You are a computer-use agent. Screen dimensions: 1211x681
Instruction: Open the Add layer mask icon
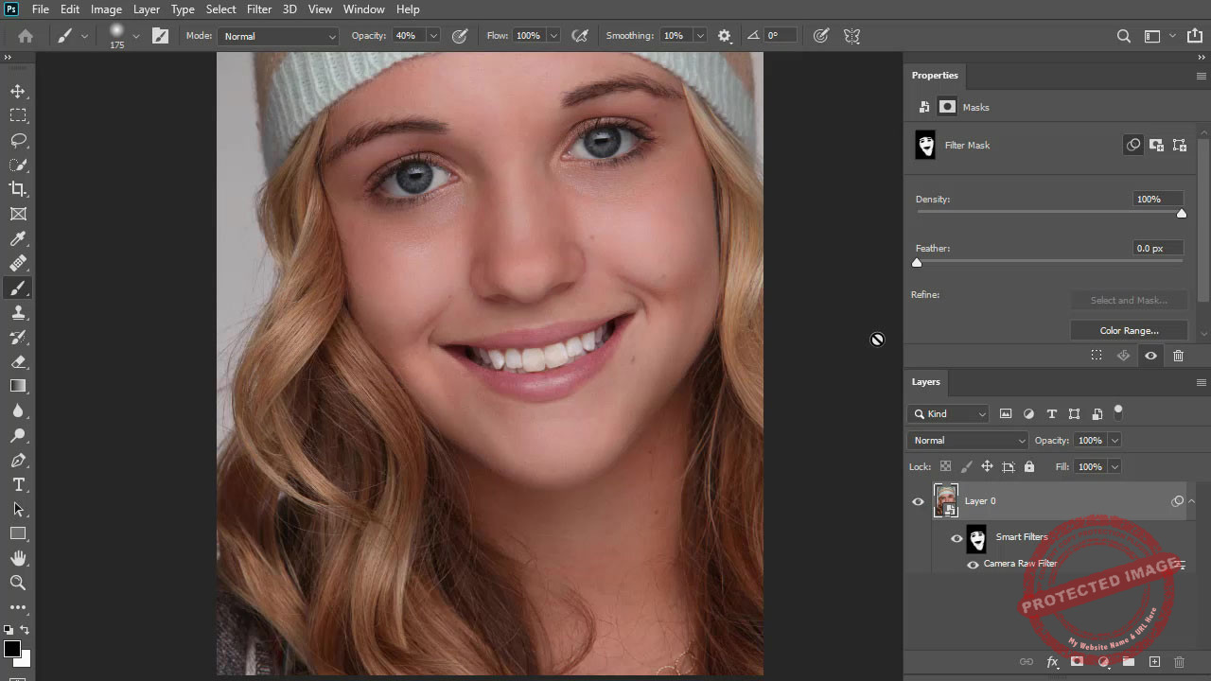[1078, 662]
